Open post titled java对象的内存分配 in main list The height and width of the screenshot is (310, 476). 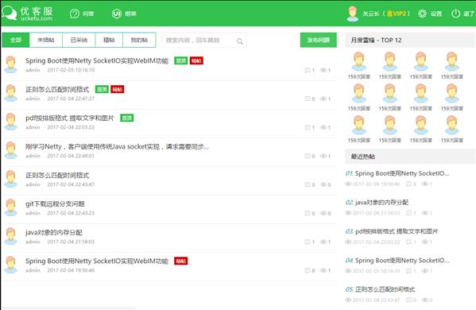click(x=54, y=233)
